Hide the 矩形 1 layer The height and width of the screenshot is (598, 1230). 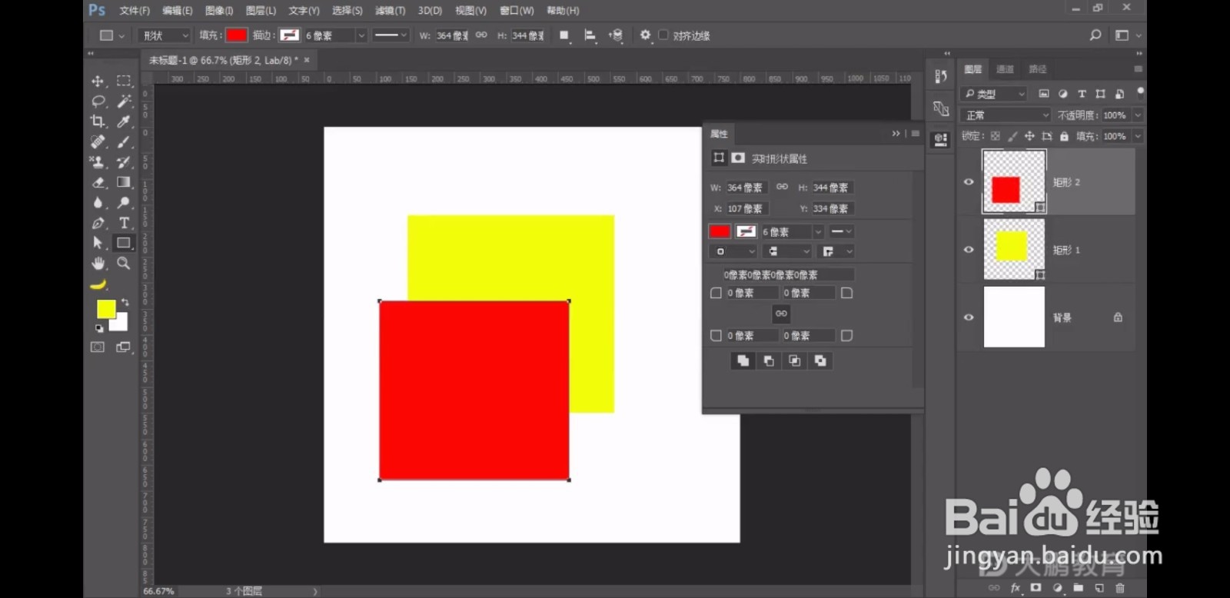tap(969, 250)
